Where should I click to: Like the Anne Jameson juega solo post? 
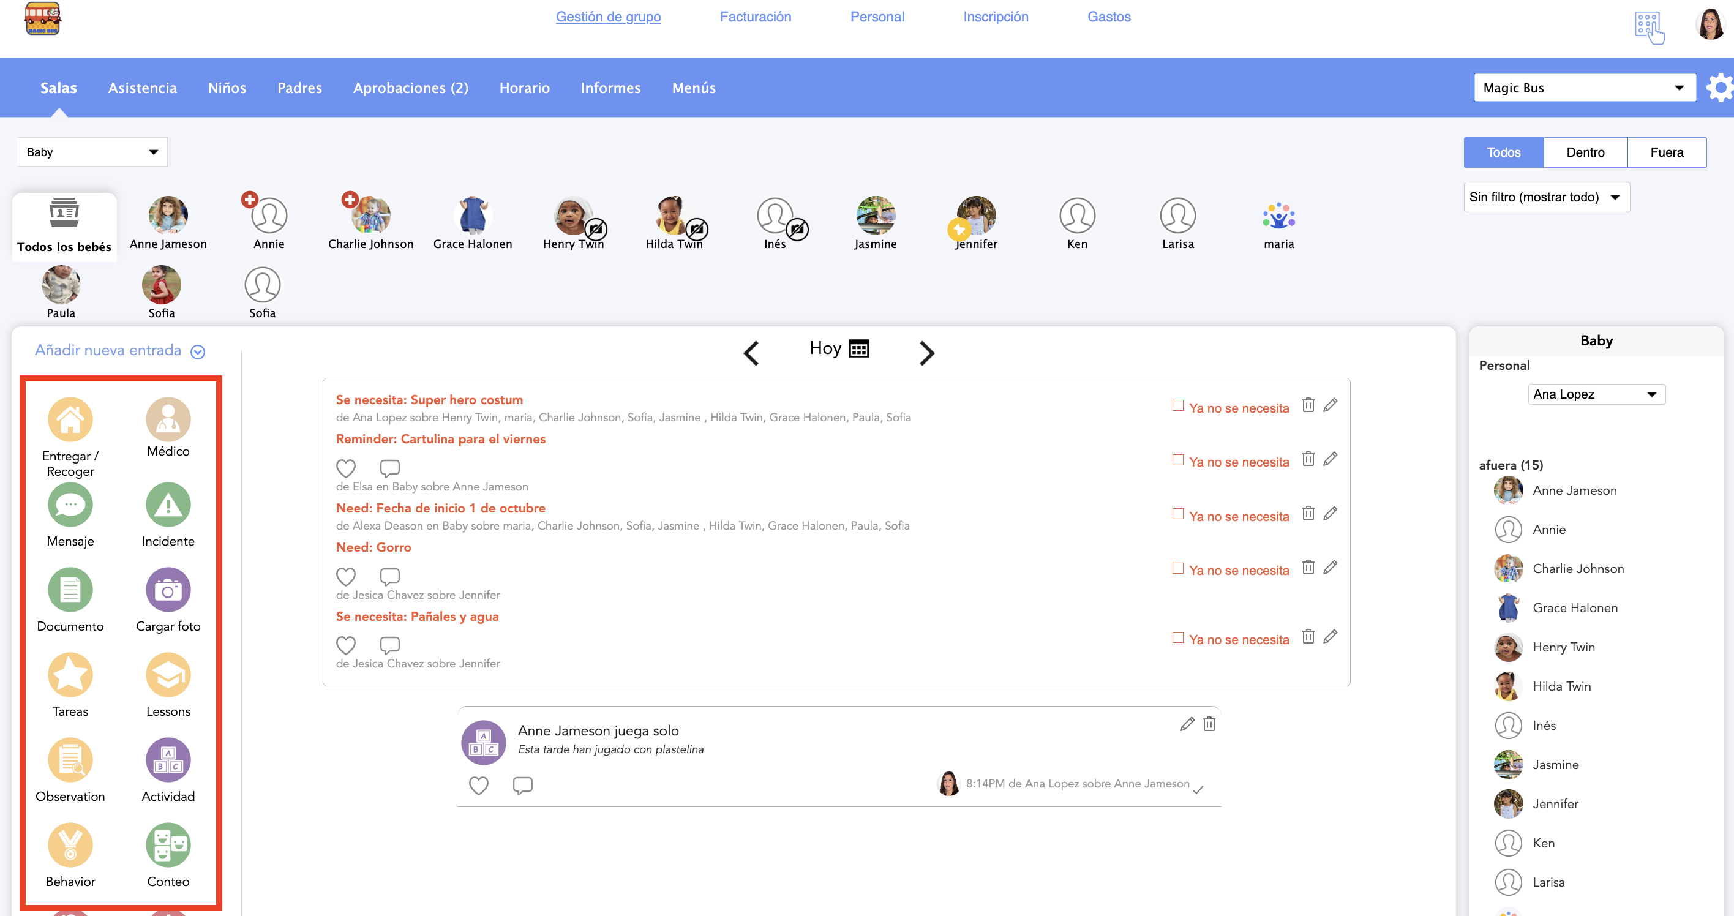[x=479, y=786]
